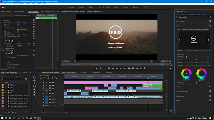
Task: Select the Type tool
Action: [x=34, y=95]
